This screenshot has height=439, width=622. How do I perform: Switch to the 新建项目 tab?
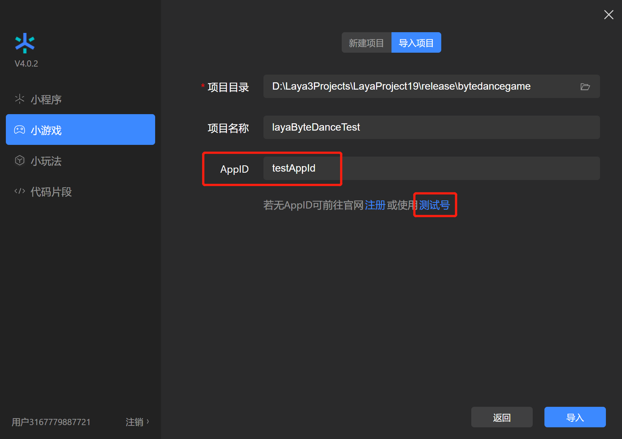pos(366,43)
